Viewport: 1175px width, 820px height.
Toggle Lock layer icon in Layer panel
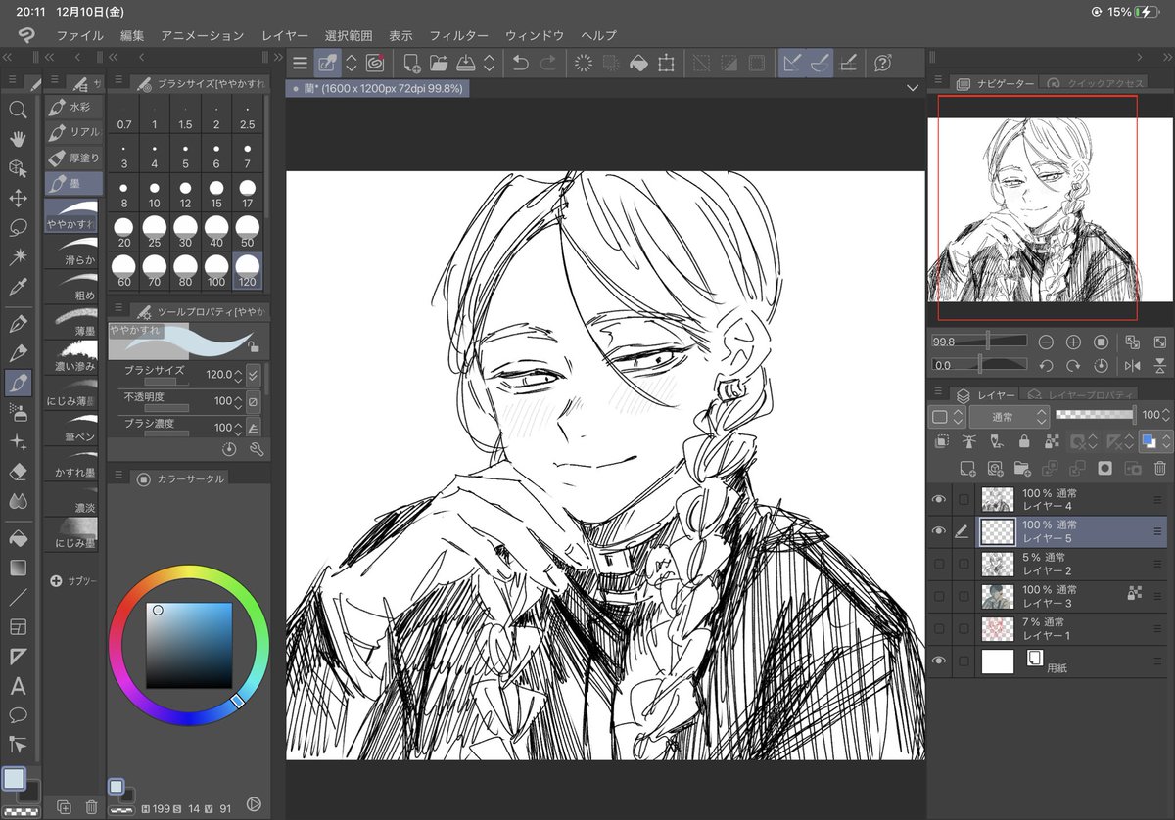[1023, 441]
